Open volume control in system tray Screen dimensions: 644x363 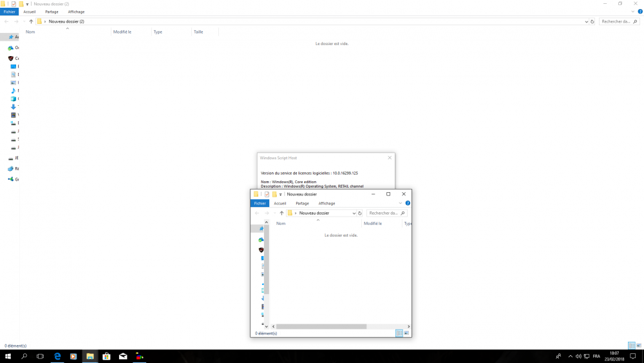point(578,357)
